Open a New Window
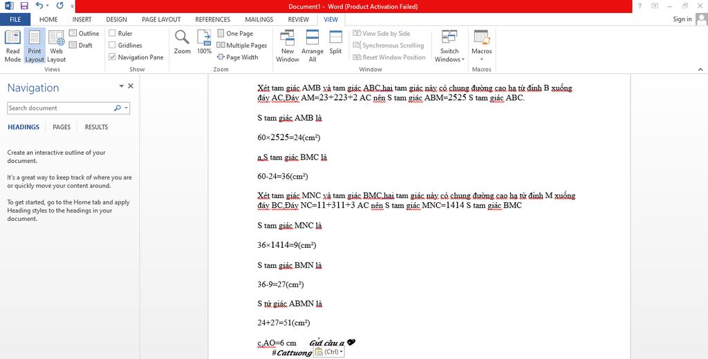Viewport: 708px width, 359px height. (x=288, y=46)
